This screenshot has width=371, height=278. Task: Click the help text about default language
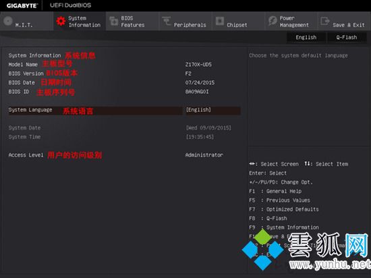click(298, 55)
